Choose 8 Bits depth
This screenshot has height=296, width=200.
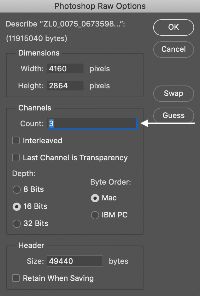(x=16, y=190)
